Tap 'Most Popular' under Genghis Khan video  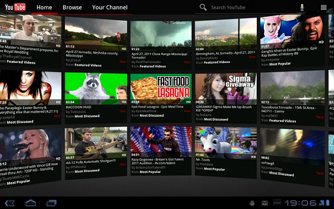coord(280,64)
